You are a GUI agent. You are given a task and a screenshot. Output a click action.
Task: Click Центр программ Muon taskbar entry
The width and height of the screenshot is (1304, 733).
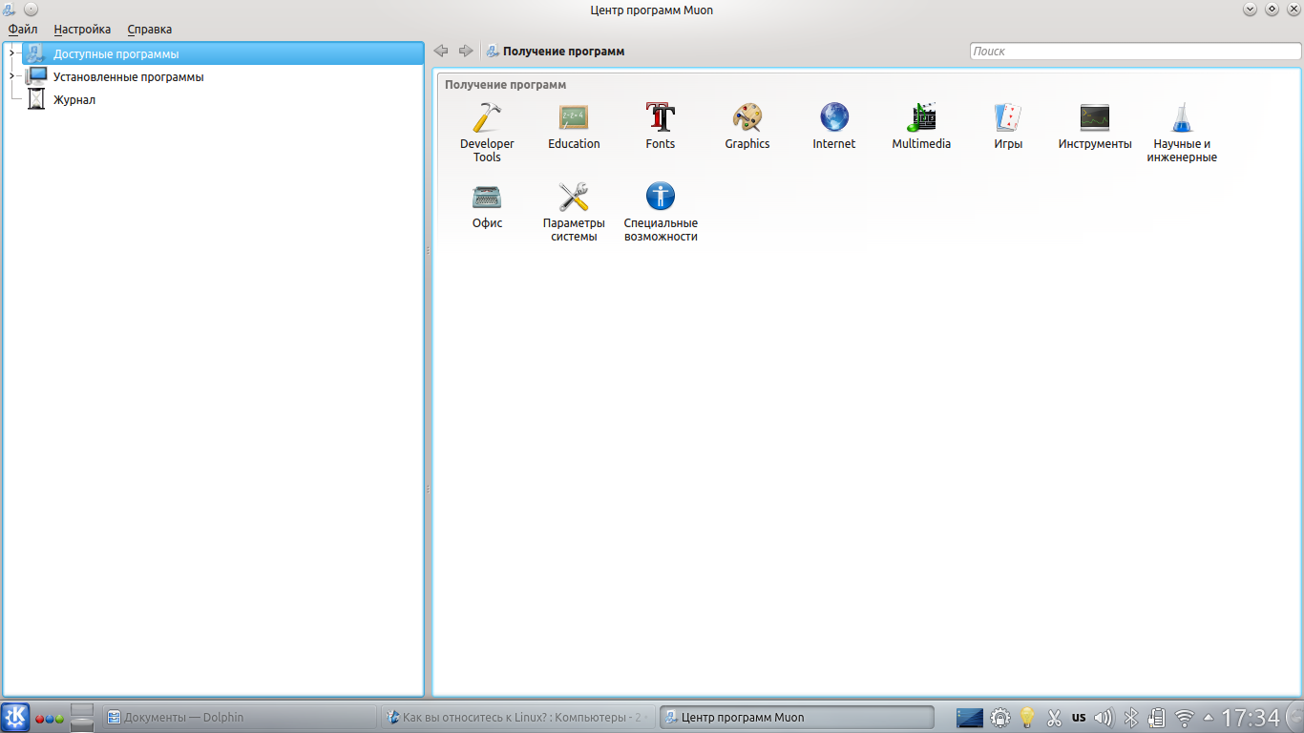pyautogui.click(x=796, y=718)
